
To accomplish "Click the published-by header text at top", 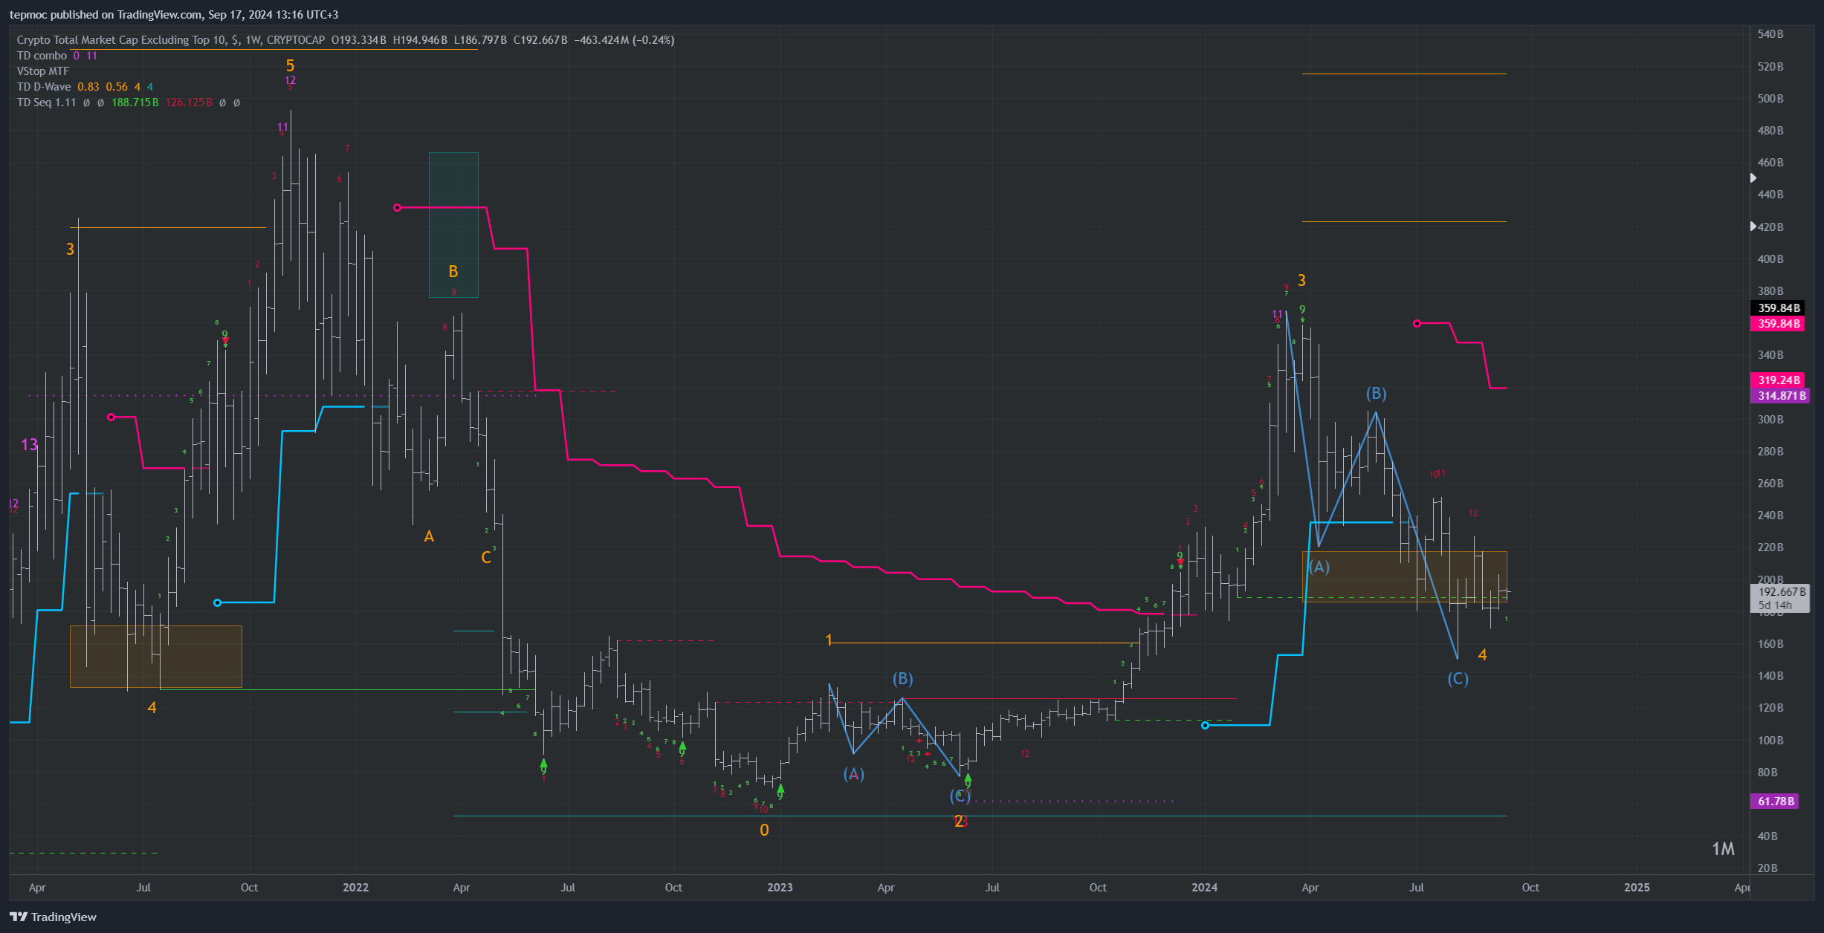I will [x=174, y=15].
